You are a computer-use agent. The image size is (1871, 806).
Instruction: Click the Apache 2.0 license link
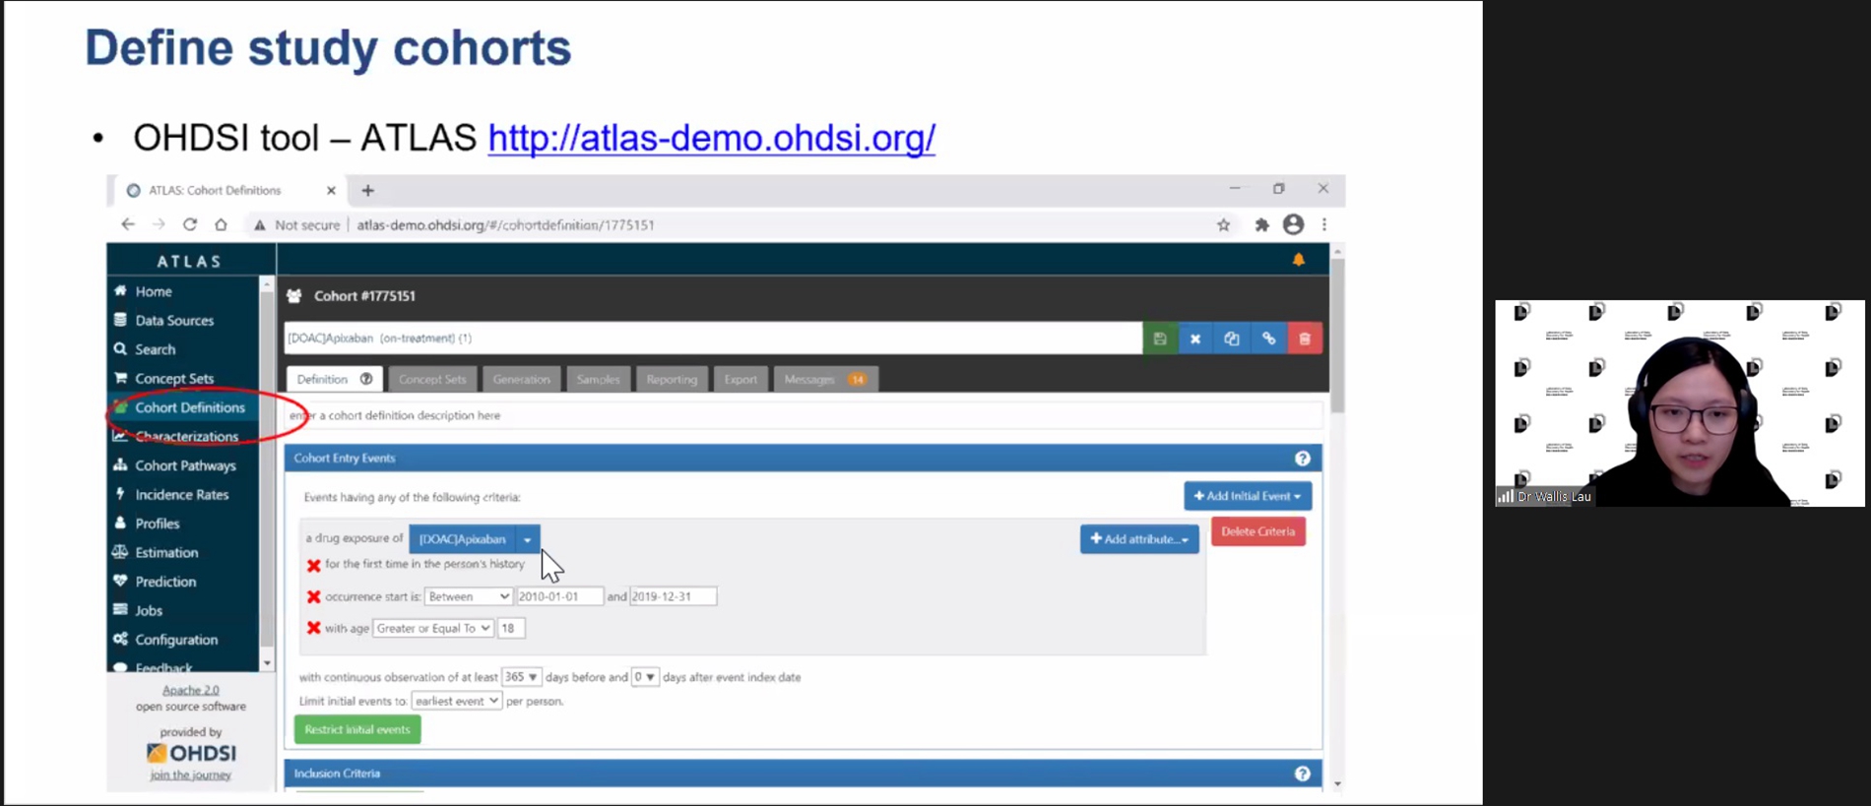(x=191, y=690)
